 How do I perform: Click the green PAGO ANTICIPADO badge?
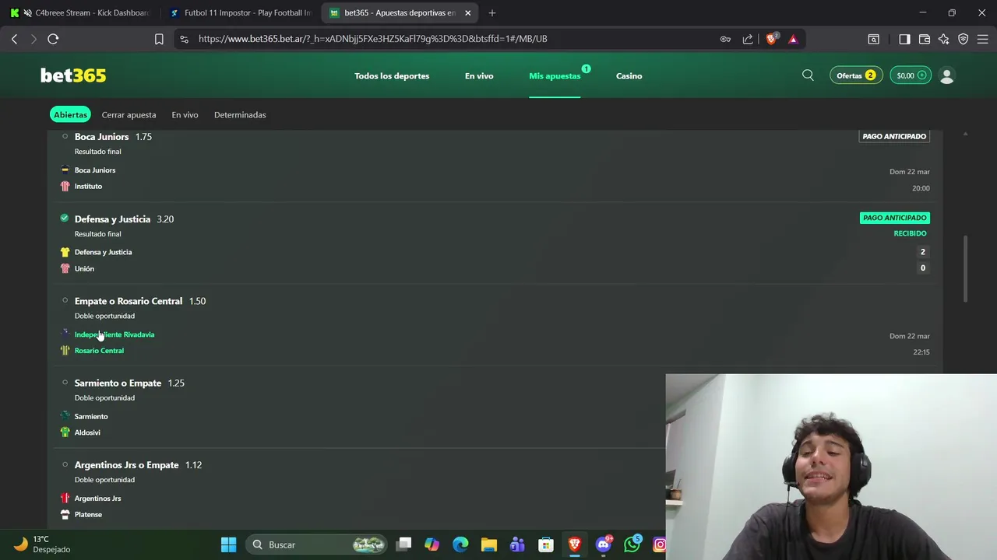(895, 218)
